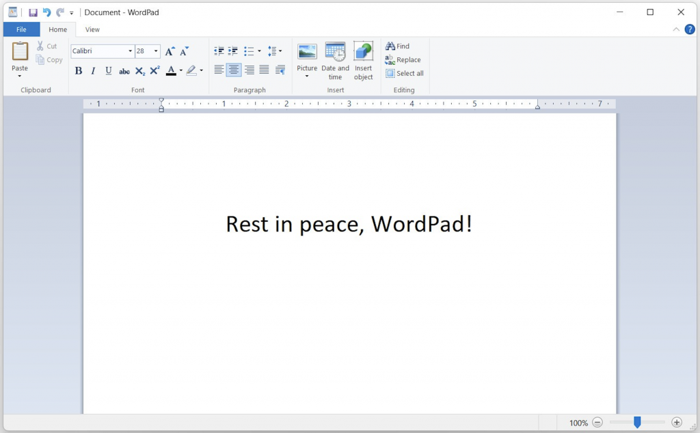Toggle Italic formatting

coord(93,70)
